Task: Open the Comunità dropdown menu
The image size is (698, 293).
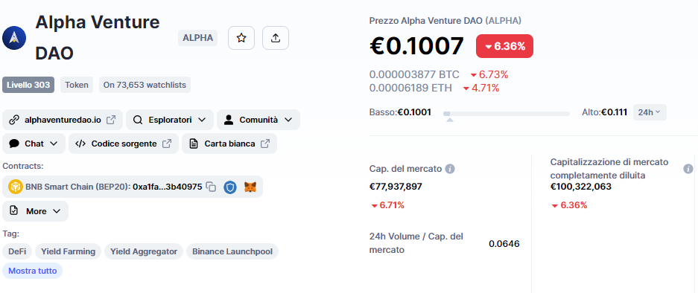Action: click(x=258, y=120)
